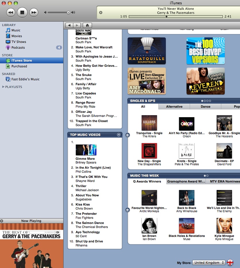Go forward with the store forward arrow

click(x=77, y=25)
